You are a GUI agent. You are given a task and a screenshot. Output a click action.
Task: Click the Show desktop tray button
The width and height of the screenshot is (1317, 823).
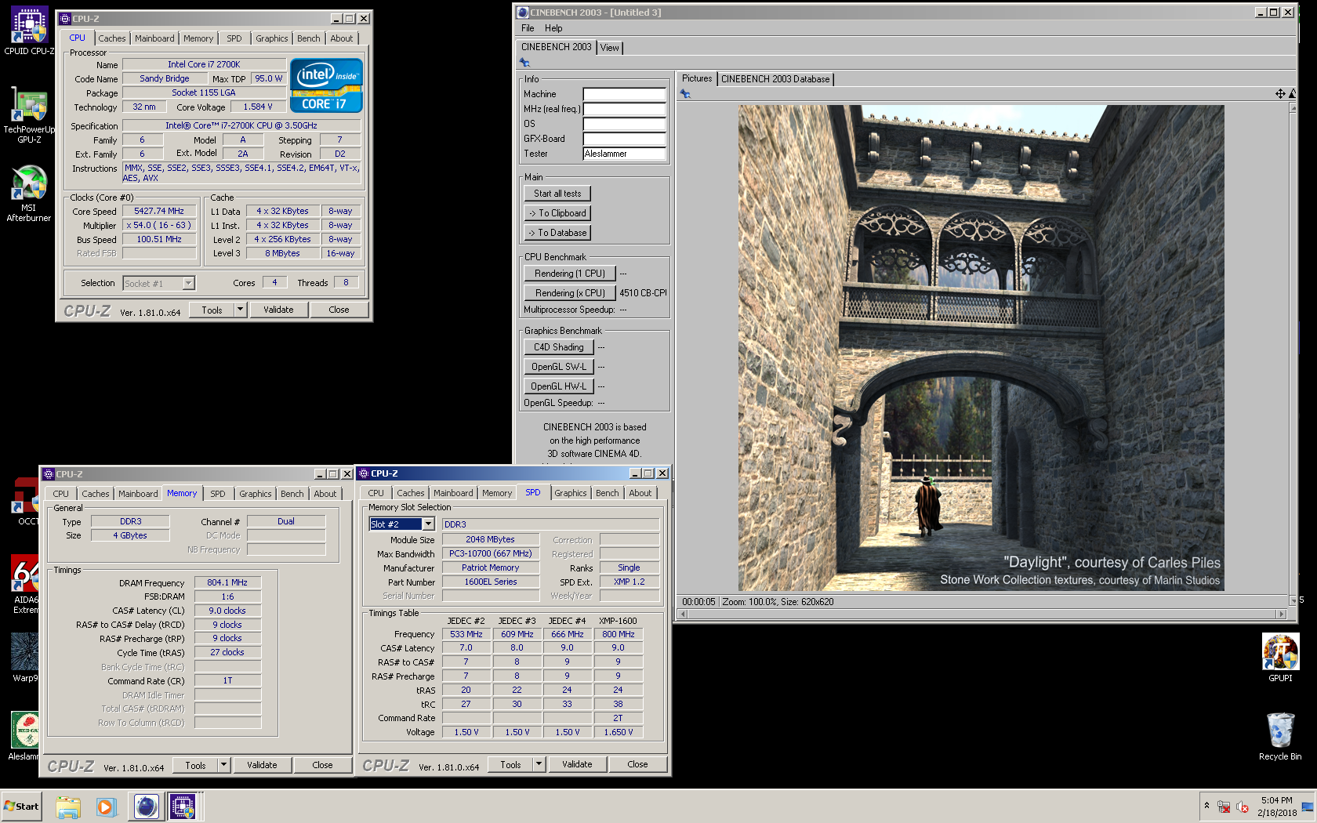1308,807
